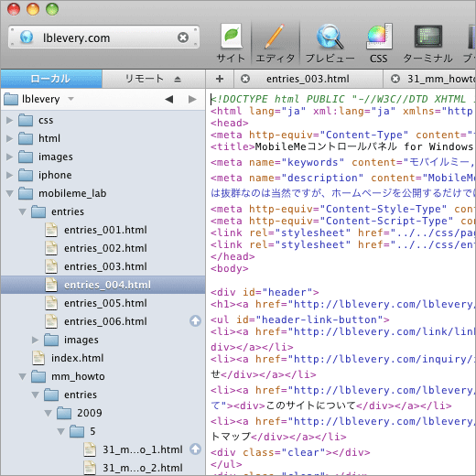Open the プレビュー preview magnifier globe
The height and width of the screenshot is (476, 476).
pos(330,43)
